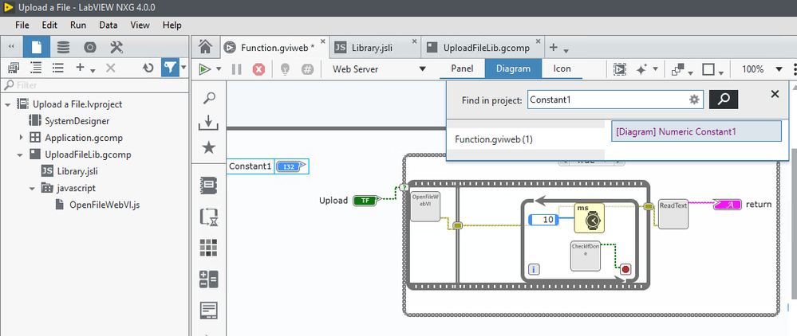Click the palette download arrow icon
The height and width of the screenshot is (336, 797).
tap(208, 123)
